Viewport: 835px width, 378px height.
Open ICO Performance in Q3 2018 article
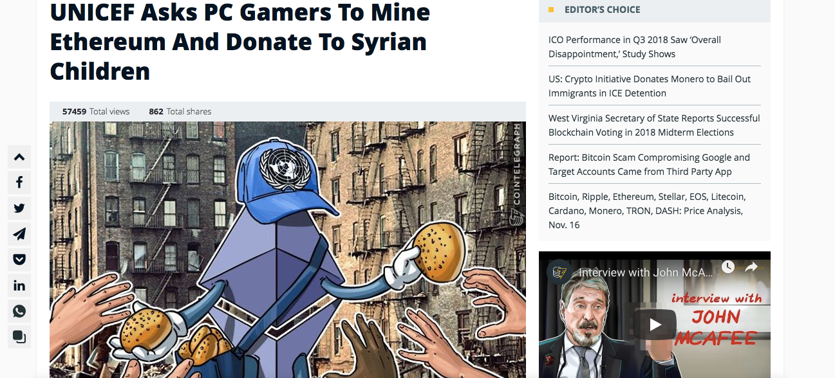[x=635, y=47]
